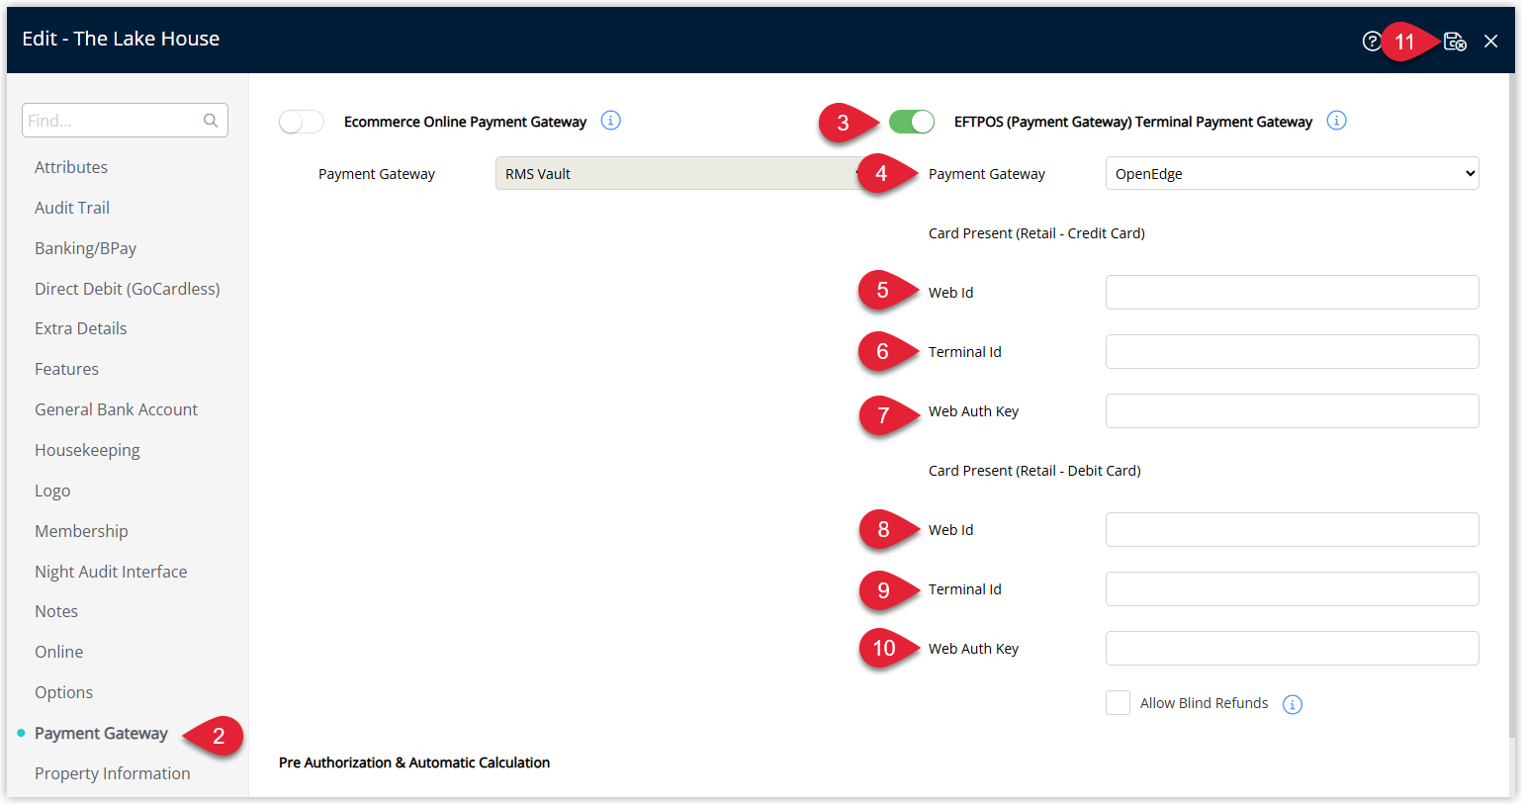Open Extra Details section
The height and width of the screenshot is (805, 1523).
coord(81,328)
